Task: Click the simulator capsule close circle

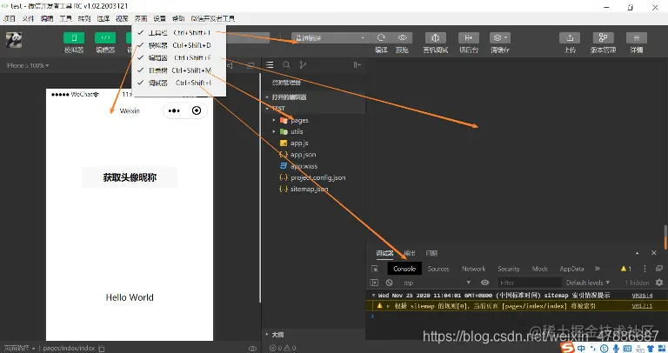Action: coord(197,110)
